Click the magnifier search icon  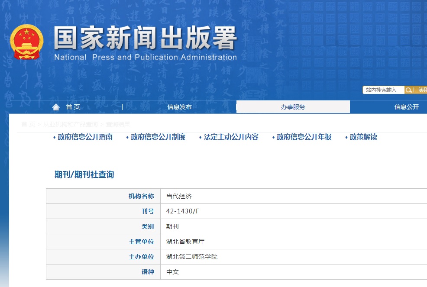tap(409, 90)
